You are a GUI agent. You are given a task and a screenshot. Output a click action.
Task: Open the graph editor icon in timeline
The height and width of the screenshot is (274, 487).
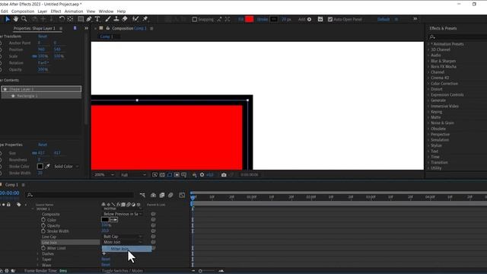[182, 195]
